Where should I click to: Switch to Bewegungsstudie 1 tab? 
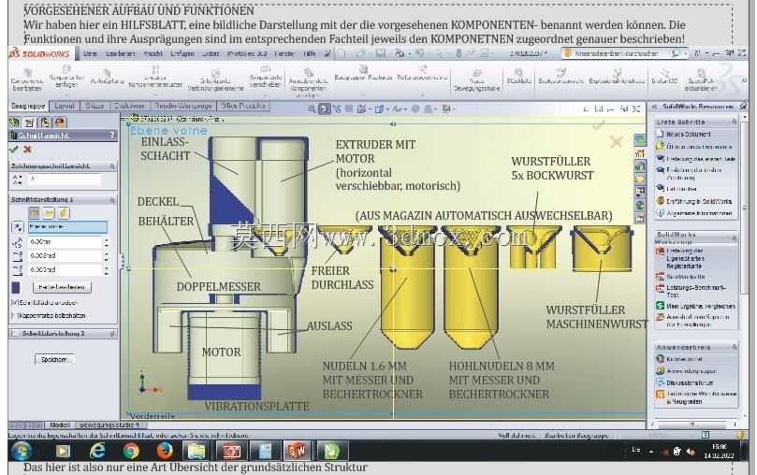tap(109, 425)
